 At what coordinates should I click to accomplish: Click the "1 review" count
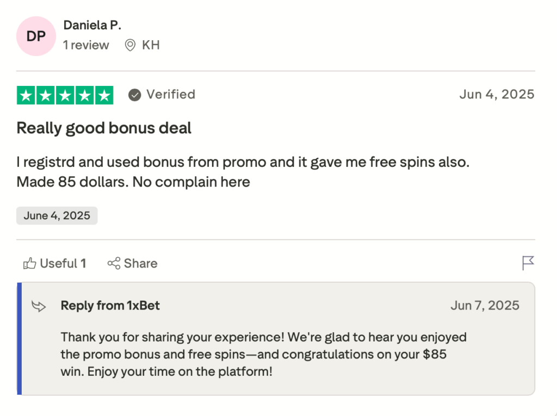point(86,45)
